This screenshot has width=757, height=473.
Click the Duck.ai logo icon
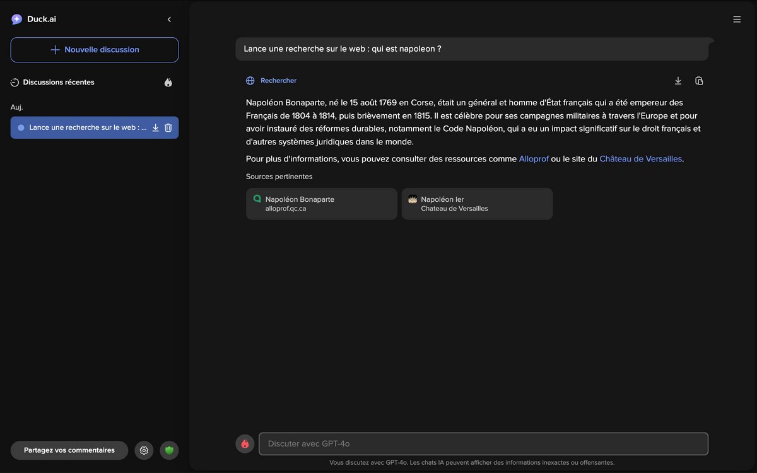point(16,19)
